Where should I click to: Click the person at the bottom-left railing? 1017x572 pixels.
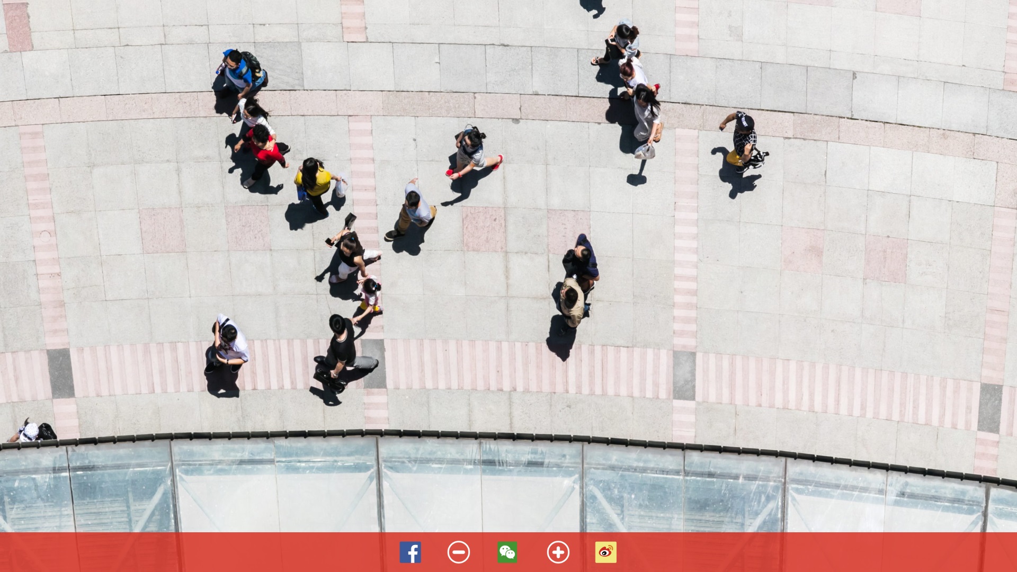[33, 432]
